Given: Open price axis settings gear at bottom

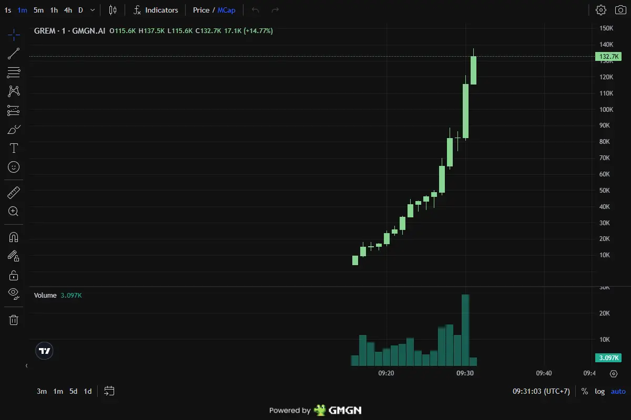Looking at the screenshot, I should click(613, 374).
